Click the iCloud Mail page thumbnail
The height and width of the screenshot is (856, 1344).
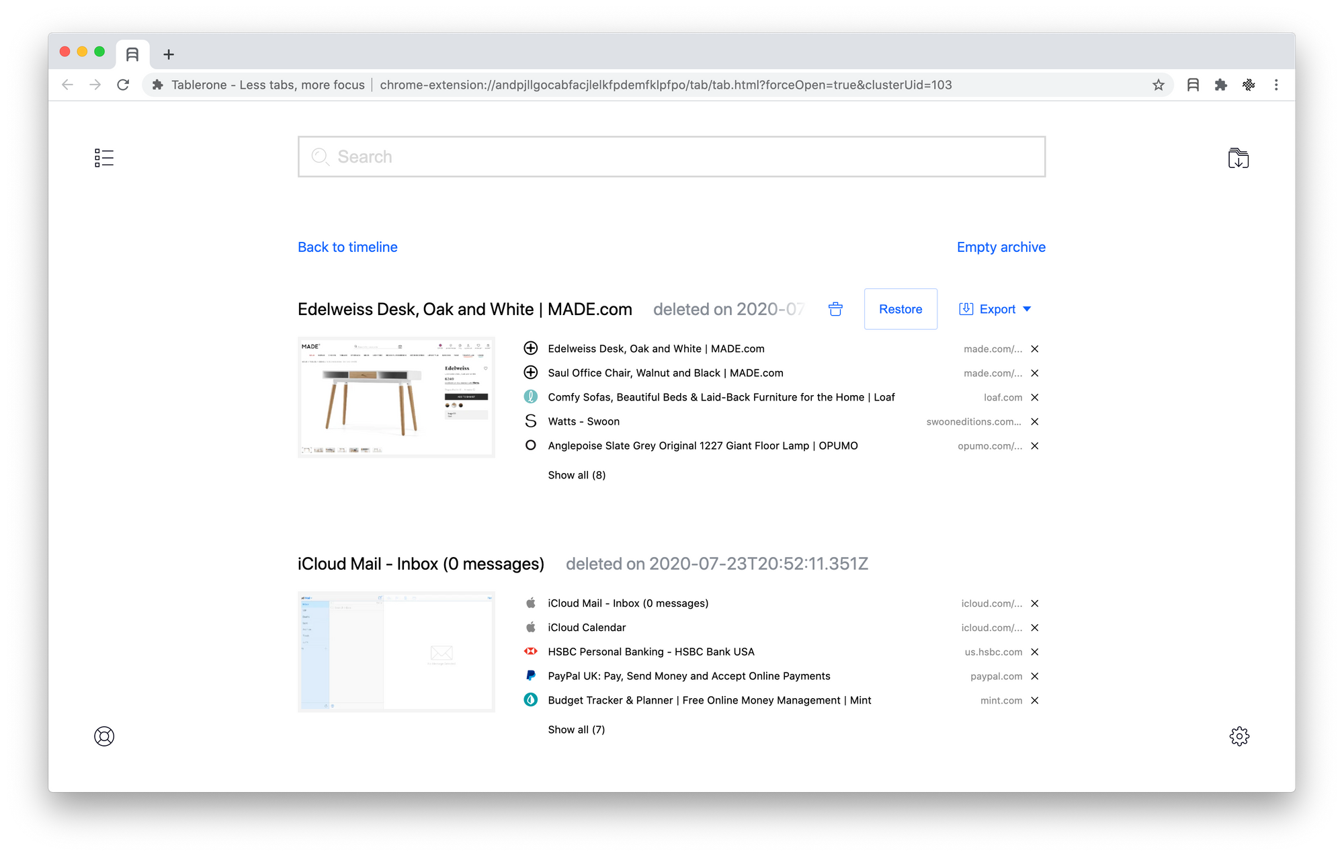point(396,652)
